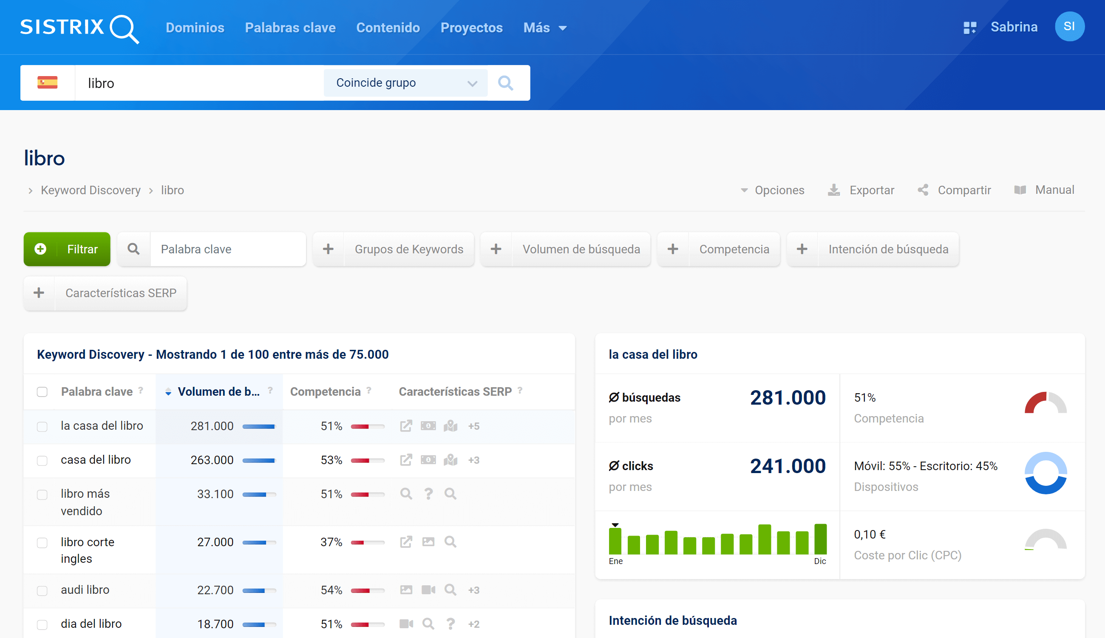The width and height of the screenshot is (1105, 638).
Task: Expand the Opciones dropdown
Action: click(x=773, y=190)
